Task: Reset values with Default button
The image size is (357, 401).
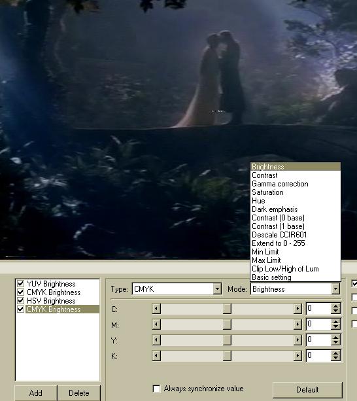Action: click(x=307, y=390)
